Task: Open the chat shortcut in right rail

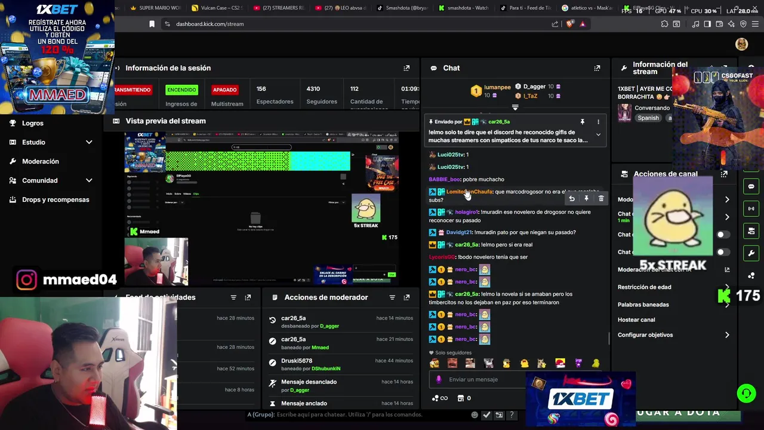Action: click(x=751, y=186)
